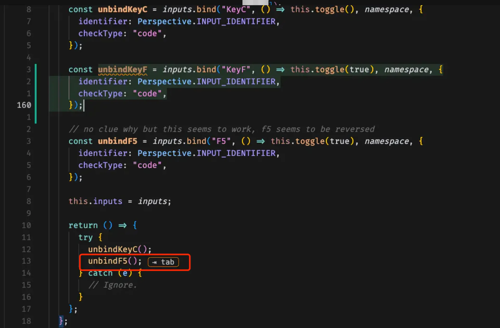Image resolution: width=500 pixels, height=328 pixels.
Task: Click the this.inputs assignment line
Action: click(120, 201)
